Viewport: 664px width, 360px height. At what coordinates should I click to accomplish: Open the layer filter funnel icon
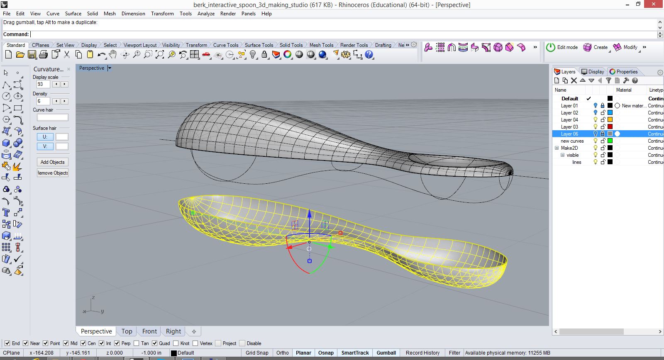click(x=608, y=81)
